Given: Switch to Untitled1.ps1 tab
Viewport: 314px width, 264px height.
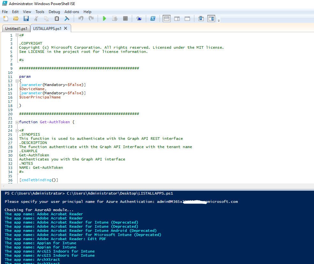Looking at the screenshot, I should (16, 29).
